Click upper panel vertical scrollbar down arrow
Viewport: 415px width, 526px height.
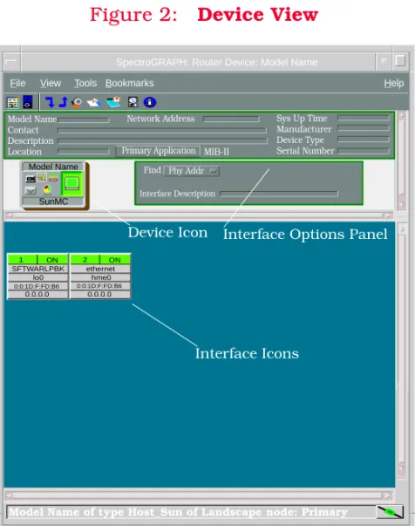point(402,205)
